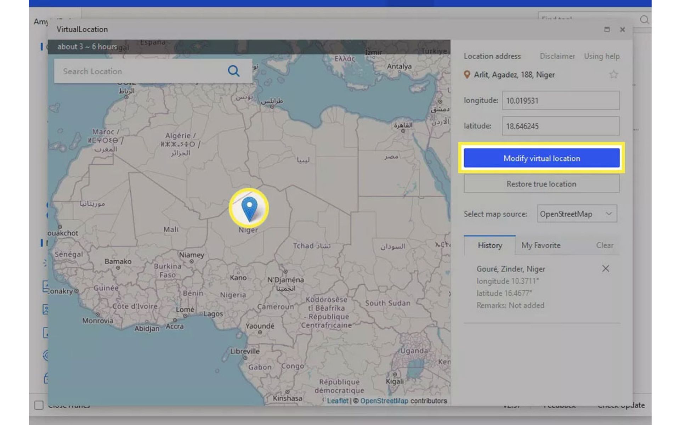Click the delete X icon on Gouré history entry
This screenshot has width=680, height=425.
tap(606, 268)
